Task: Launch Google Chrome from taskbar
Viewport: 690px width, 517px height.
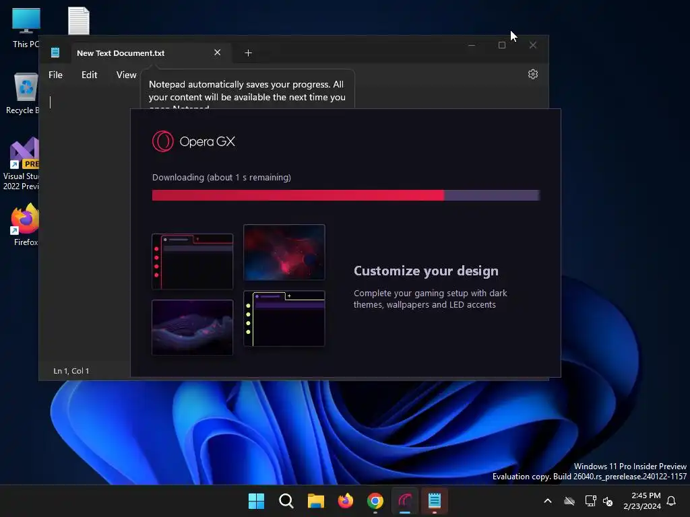Action: pyautogui.click(x=375, y=501)
